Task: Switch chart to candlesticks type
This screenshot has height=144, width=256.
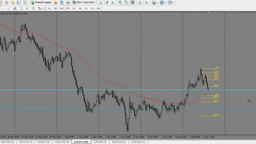Action: point(107,2)
